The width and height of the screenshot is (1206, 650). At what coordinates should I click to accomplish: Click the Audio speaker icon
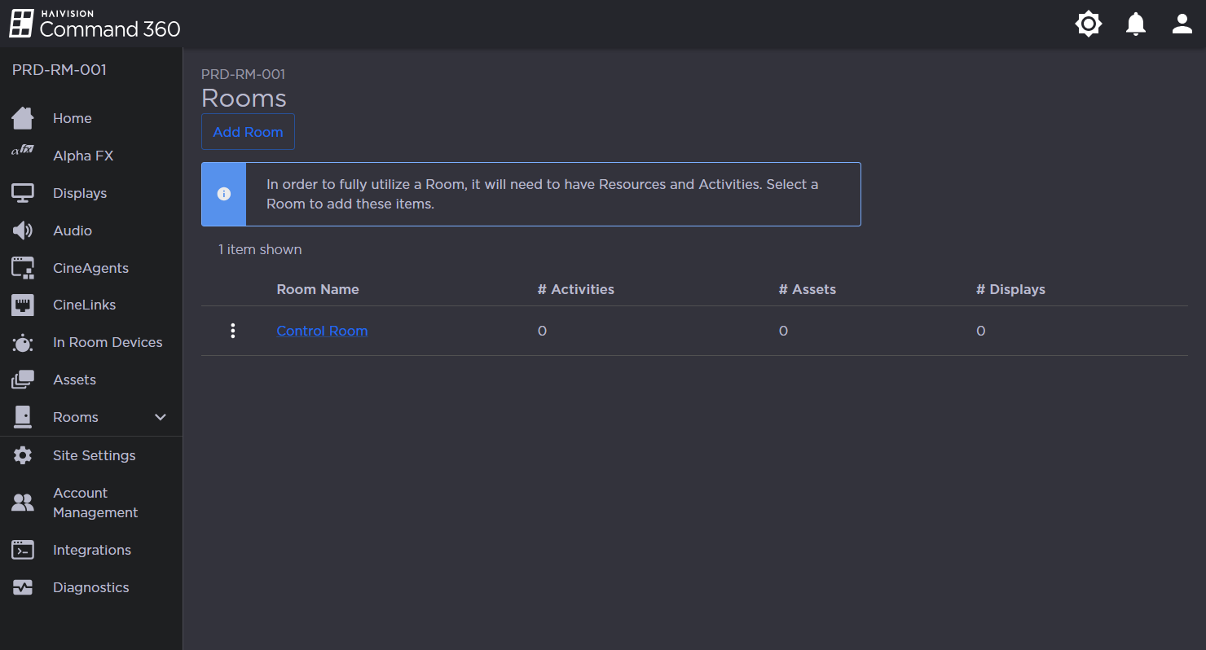[x=23, y=231]
